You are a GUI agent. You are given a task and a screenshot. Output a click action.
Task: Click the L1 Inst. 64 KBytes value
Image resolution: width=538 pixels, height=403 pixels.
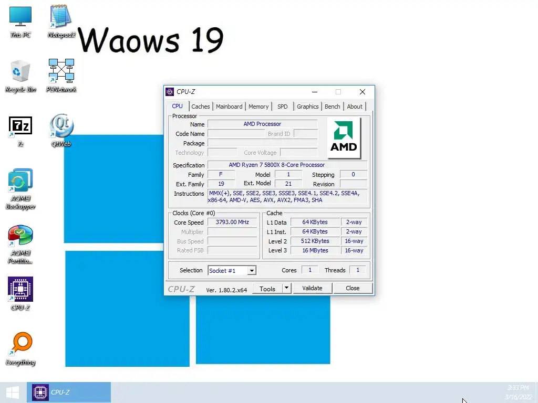pos(315,231)
